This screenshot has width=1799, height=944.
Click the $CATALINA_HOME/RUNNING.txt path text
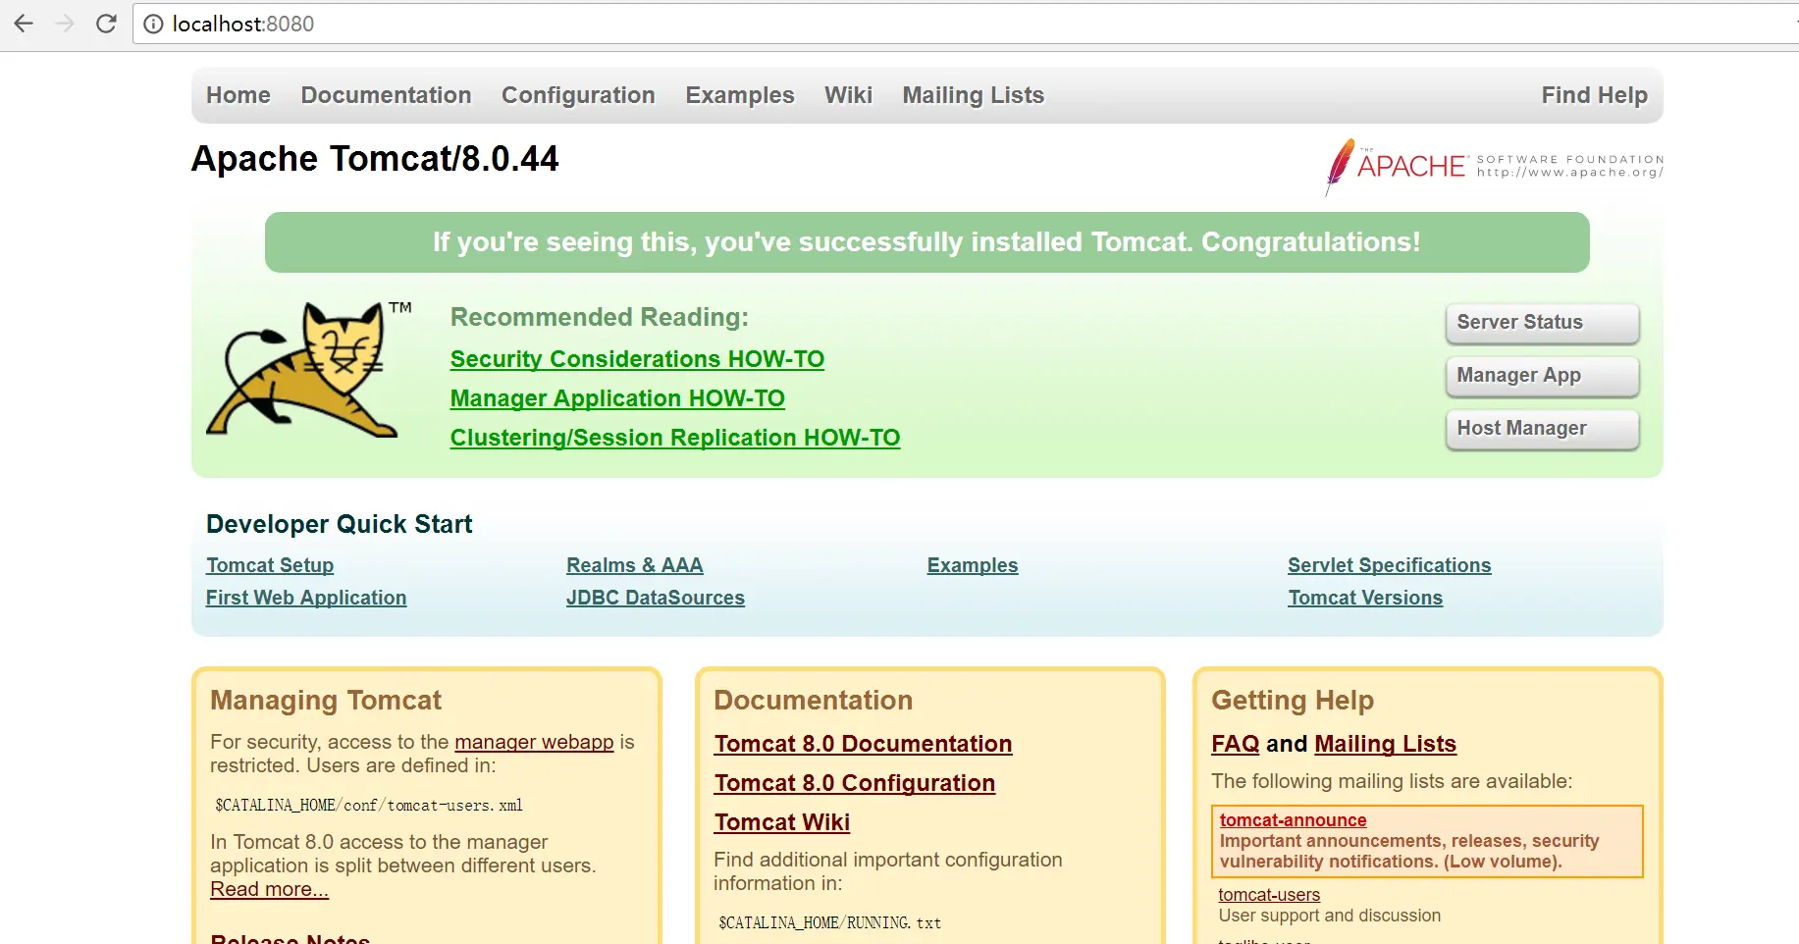829,923
